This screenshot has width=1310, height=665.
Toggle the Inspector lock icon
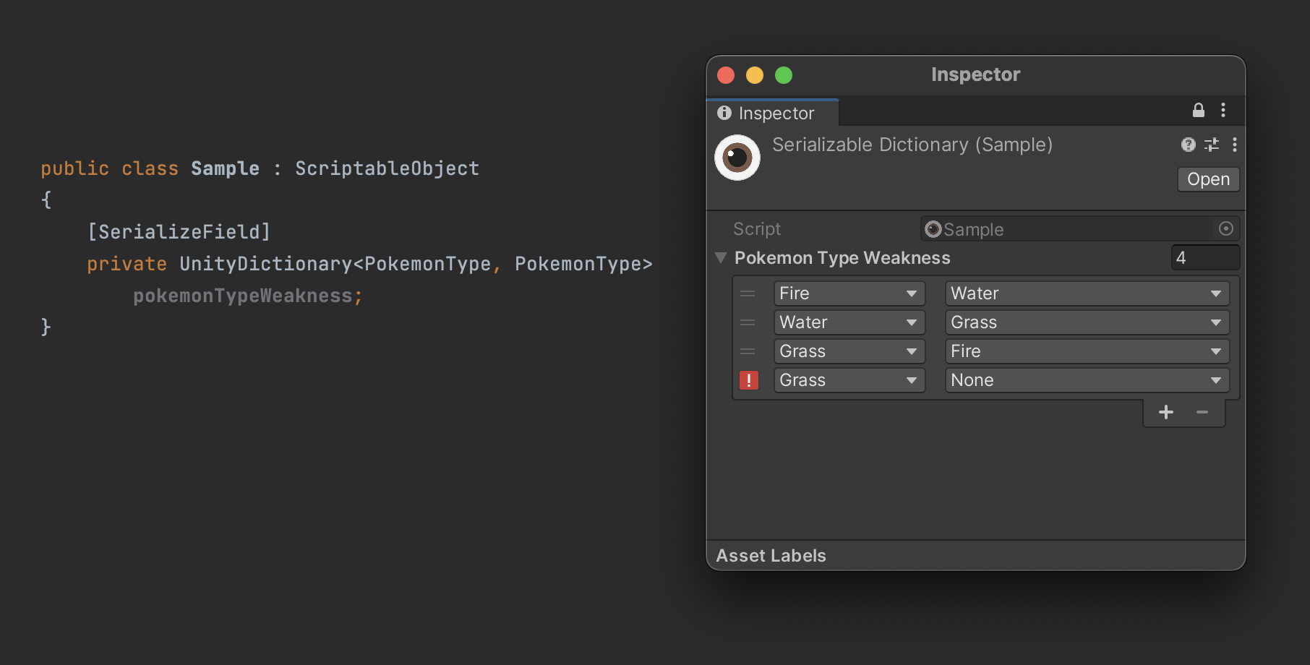[x=1199, y=110]
